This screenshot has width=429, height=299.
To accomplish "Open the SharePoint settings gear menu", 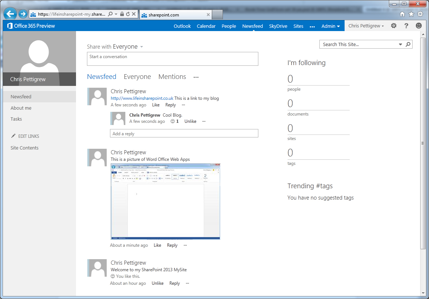I will (x=394, y=26).
